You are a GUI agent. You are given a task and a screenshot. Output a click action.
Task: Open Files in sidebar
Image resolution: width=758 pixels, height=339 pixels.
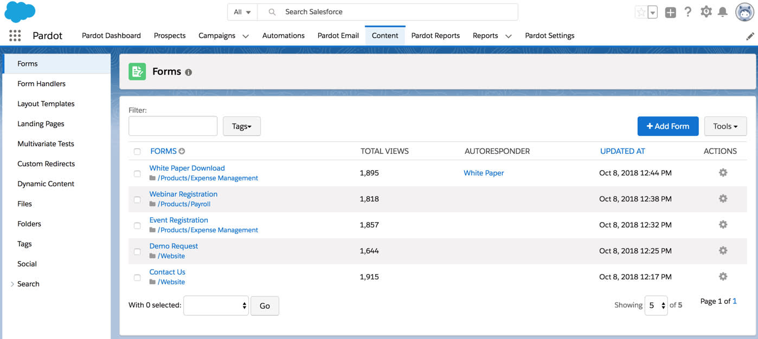[24, 204]
